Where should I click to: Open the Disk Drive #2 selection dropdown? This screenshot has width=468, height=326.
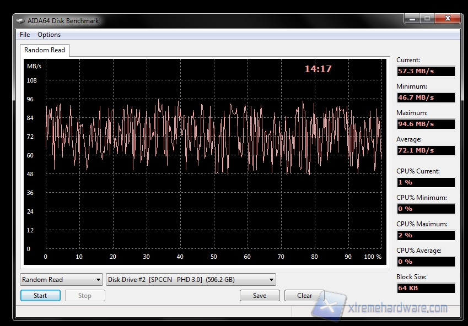click(191, 280)
